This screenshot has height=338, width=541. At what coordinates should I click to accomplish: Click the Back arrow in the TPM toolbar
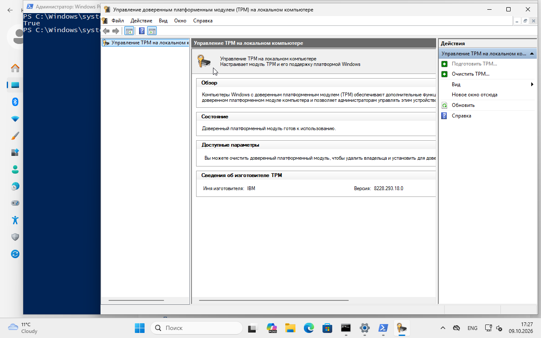pyautogui.click(x=106, y=31)
